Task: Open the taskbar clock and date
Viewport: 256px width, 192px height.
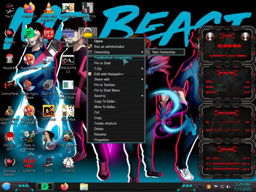Action: [242, 186]
